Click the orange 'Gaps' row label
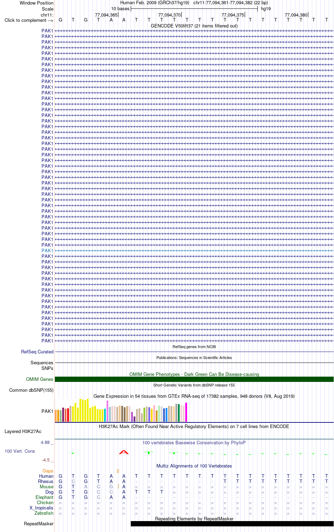This screenshot has width=334, height=532. coord(48,471)
